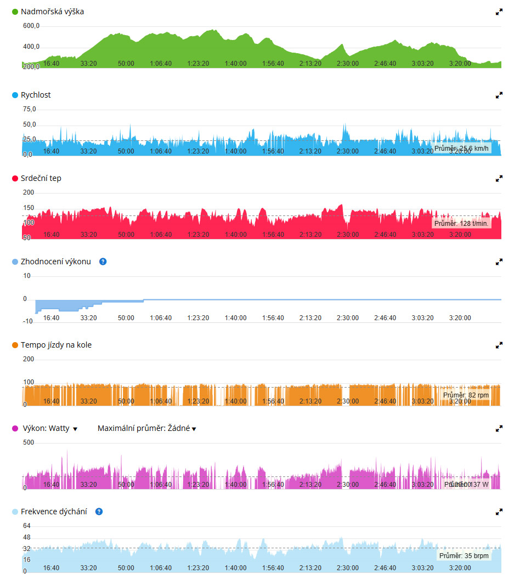Click 2:30:00 on the heart rate timeline
520x585 pixels.
[348, 235]
